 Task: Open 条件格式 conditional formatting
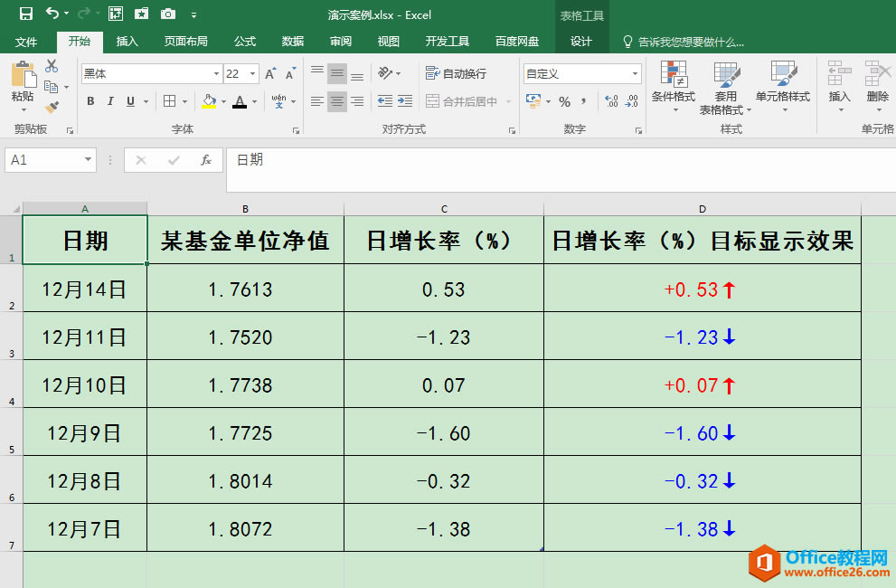click(674, 86)
